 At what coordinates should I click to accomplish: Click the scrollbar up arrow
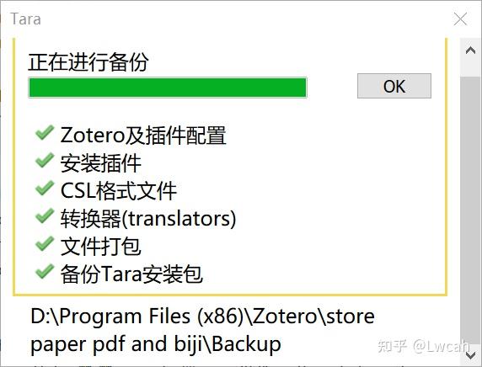point(471,50)
